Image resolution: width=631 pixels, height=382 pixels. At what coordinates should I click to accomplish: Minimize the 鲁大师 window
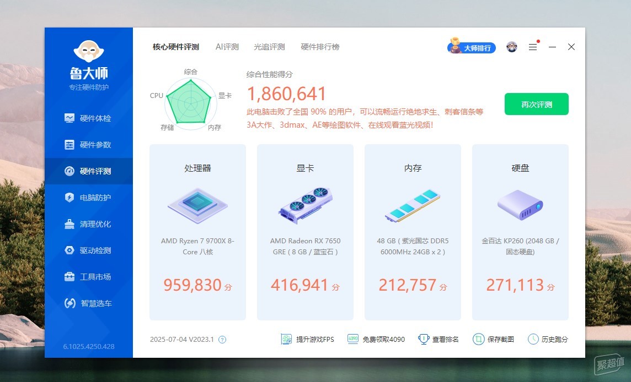(553, 47)
